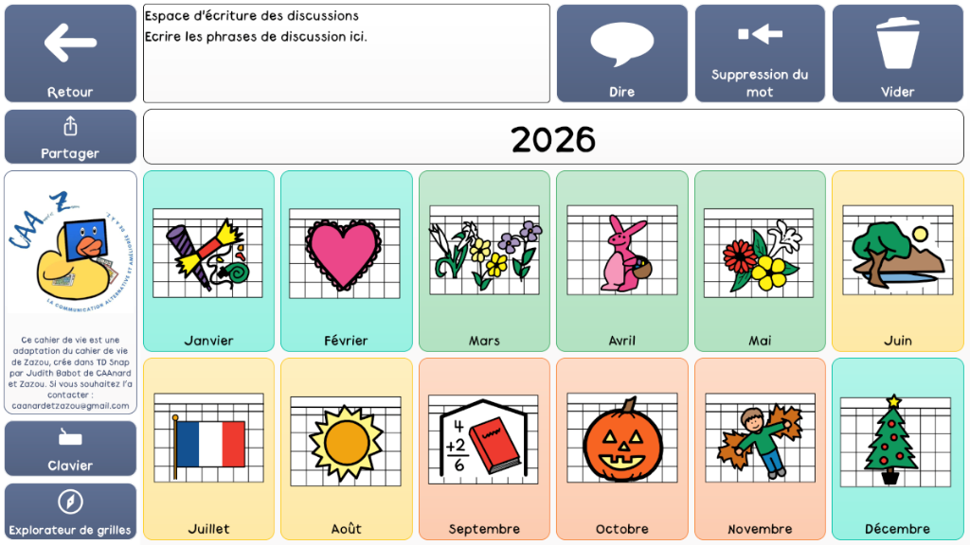Click the discussion writing text area

coord(346,53)
